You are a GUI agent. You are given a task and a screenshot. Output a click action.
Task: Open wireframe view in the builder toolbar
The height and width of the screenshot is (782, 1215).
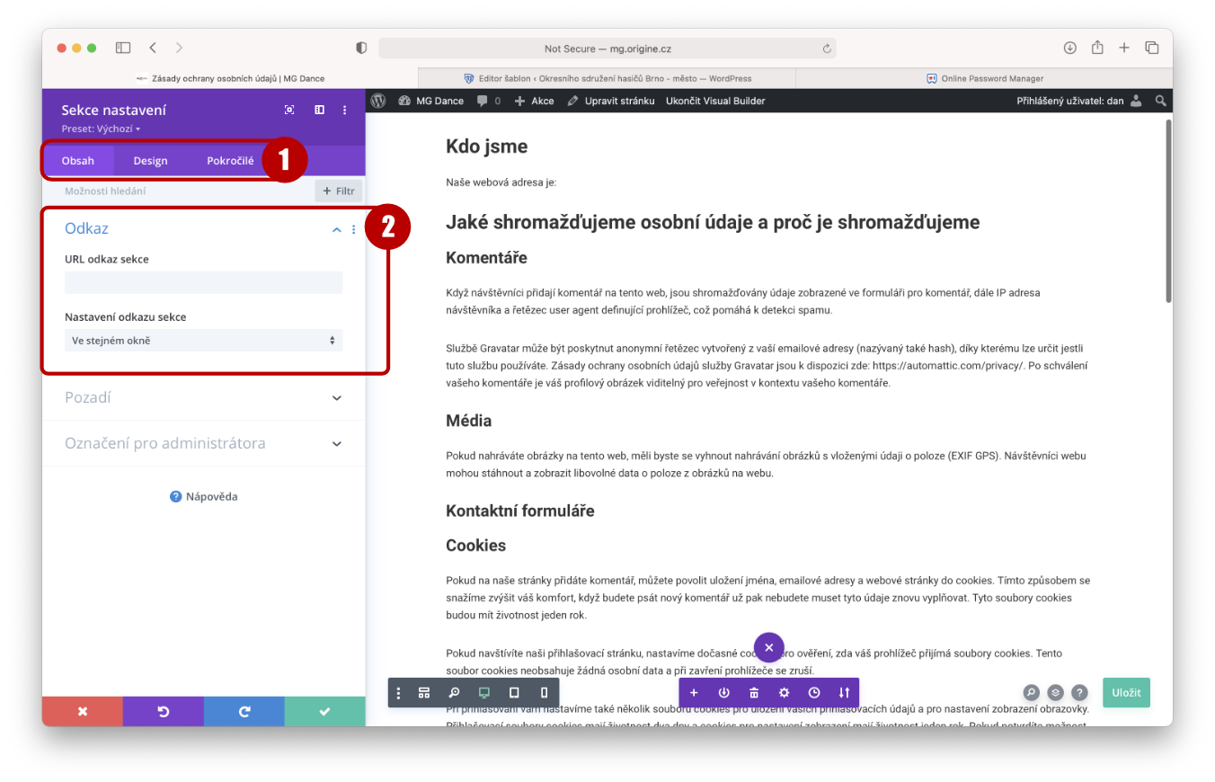click(424, 693)
